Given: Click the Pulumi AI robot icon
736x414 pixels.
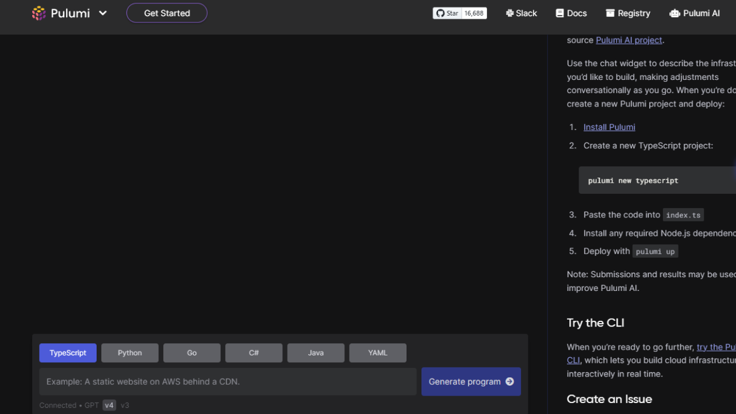Looking at the screenshot, I should (x=674, y=13).
